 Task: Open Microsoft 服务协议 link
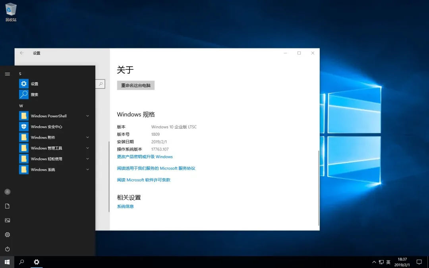tap(156, 168)
